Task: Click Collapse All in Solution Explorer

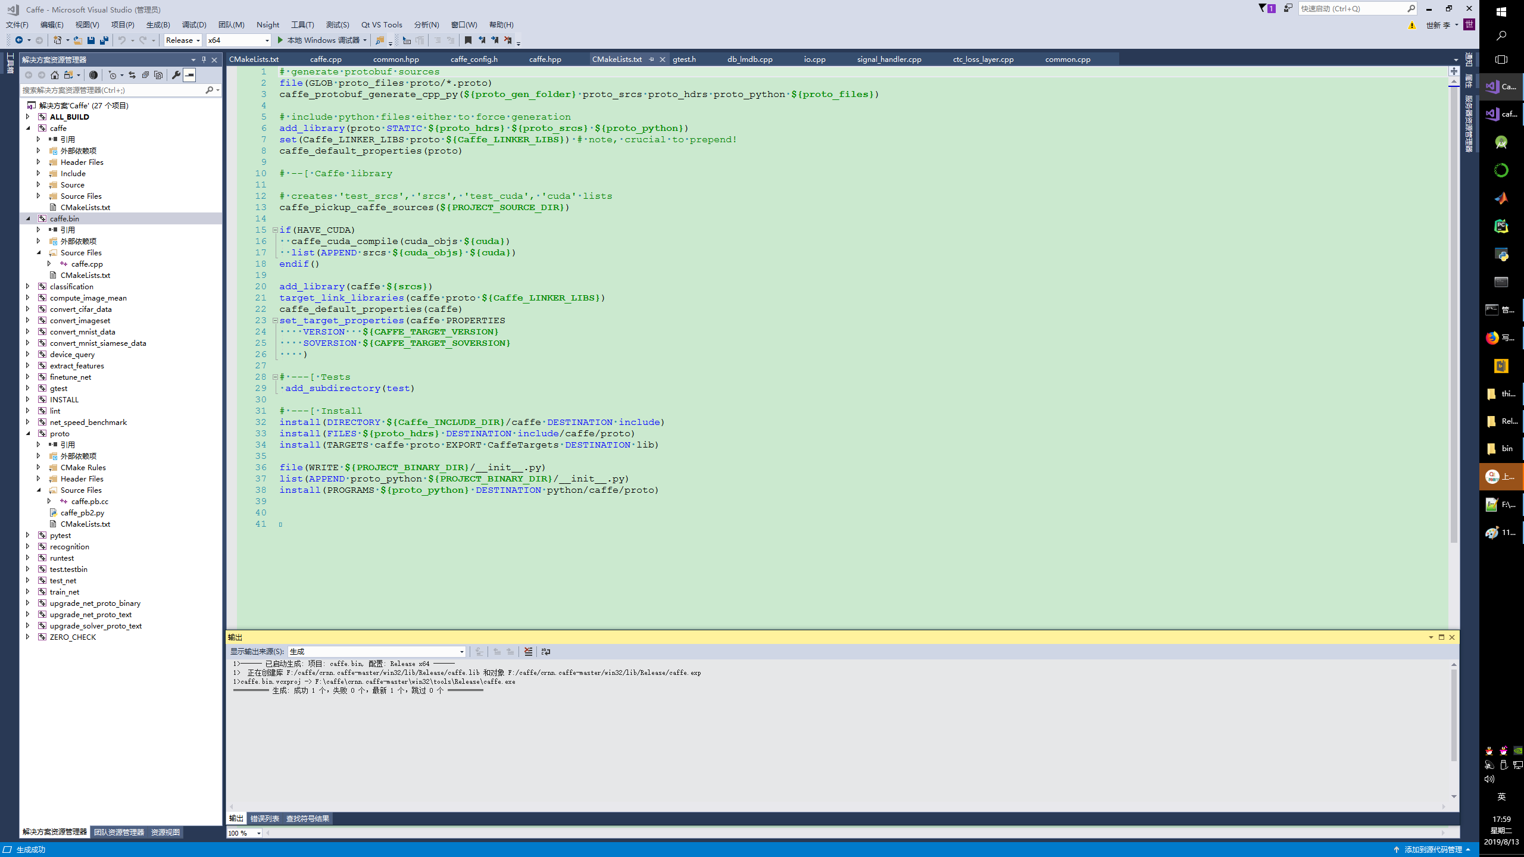Action: (145, 75)
